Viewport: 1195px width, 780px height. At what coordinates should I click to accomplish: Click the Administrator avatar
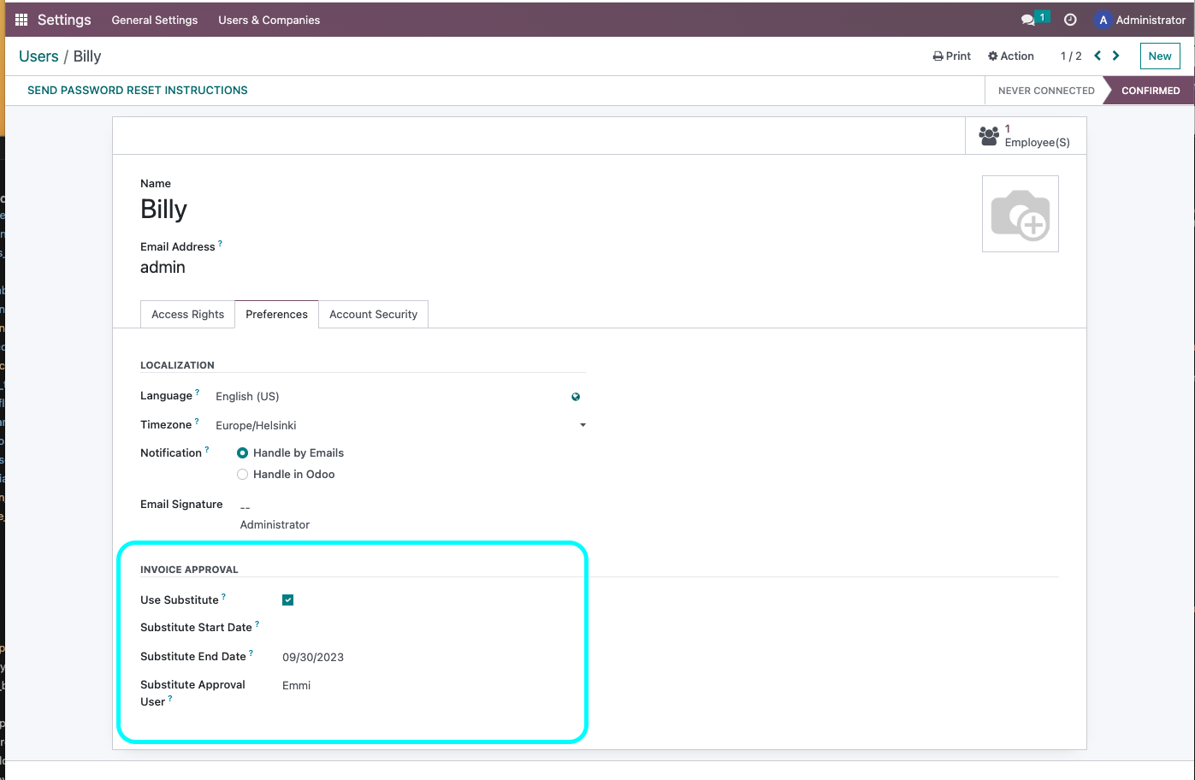pyautogui.click(x=1103, y=20)
